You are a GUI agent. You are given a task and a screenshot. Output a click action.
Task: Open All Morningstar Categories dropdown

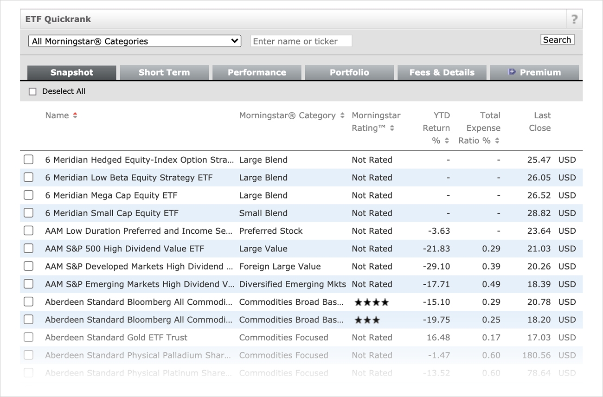point(135,41)
